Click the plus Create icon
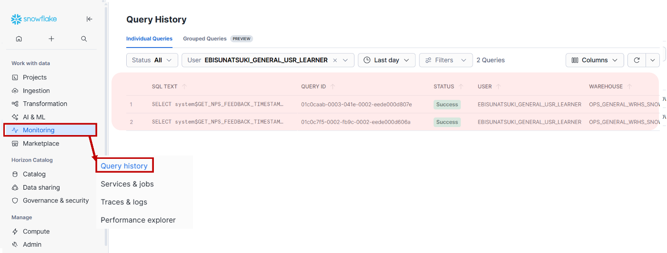667x253 pixels. click(x=51, y=39)
